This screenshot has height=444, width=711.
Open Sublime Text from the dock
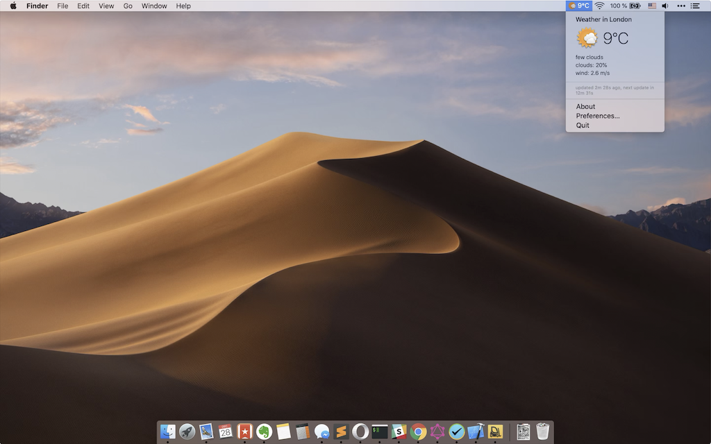[341, 432]
